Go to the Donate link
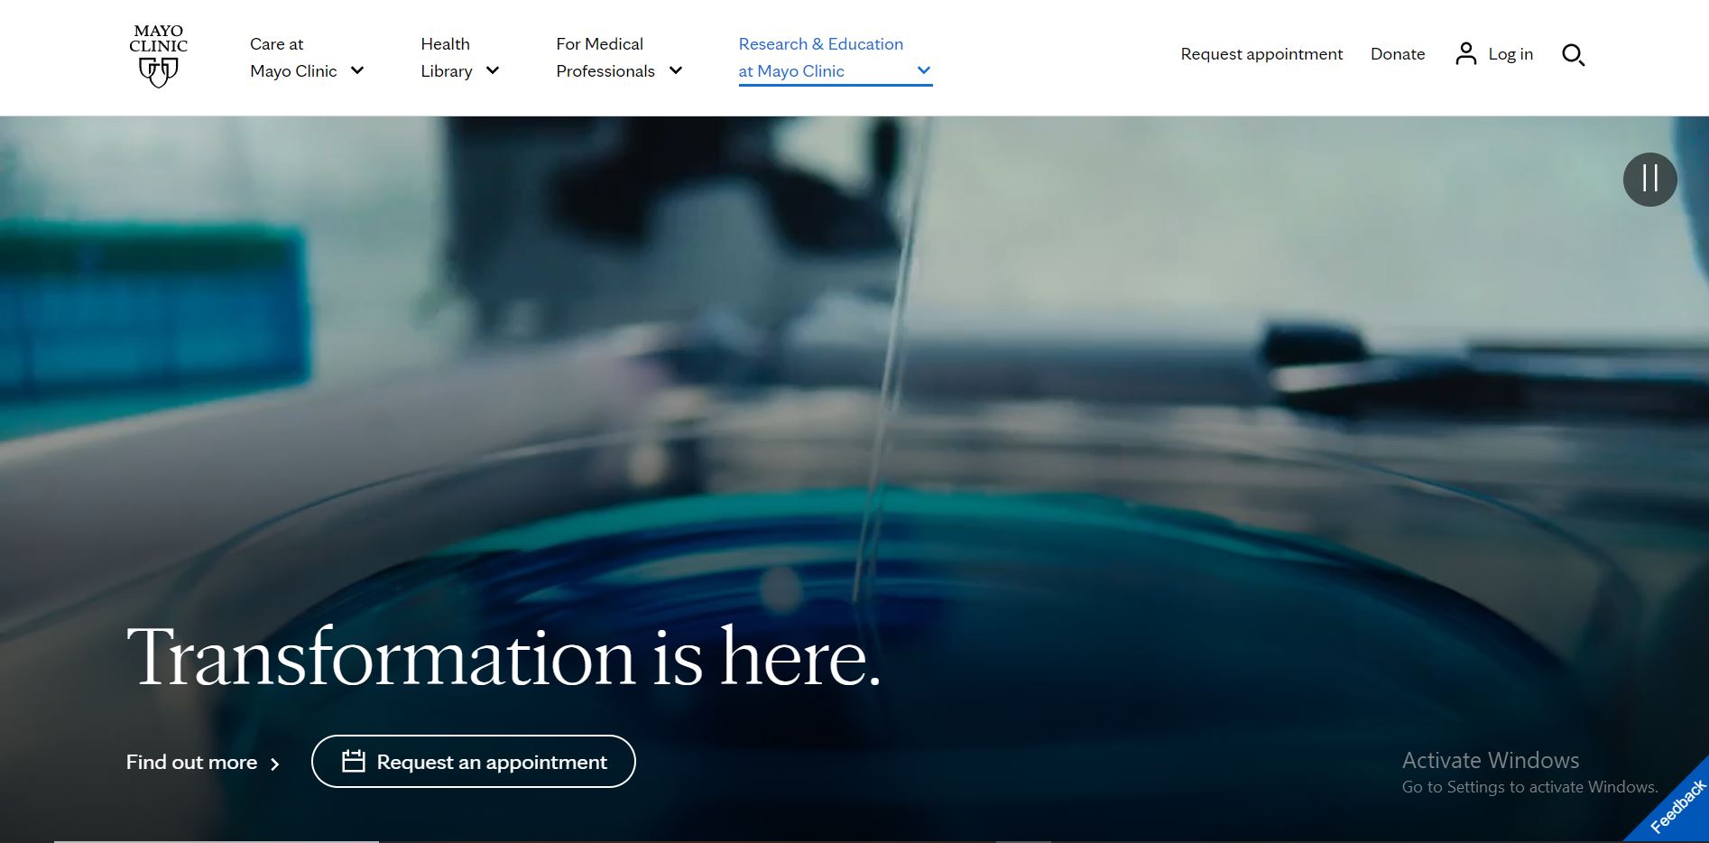 point(1397,54)
